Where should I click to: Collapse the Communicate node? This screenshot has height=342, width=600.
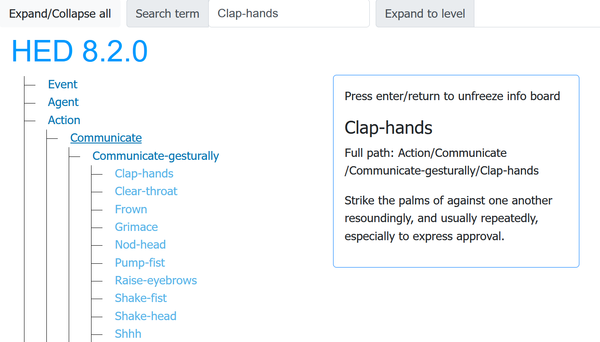(x=106, y=138)
